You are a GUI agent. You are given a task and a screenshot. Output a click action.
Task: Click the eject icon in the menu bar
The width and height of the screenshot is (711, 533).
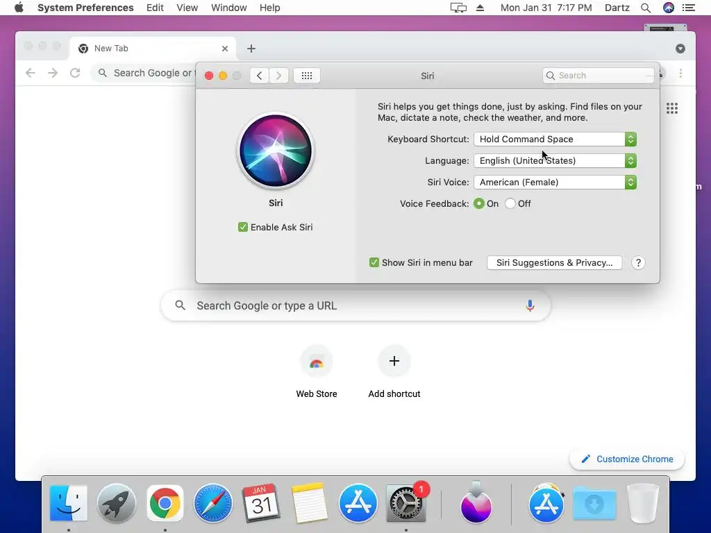(480, 8)
